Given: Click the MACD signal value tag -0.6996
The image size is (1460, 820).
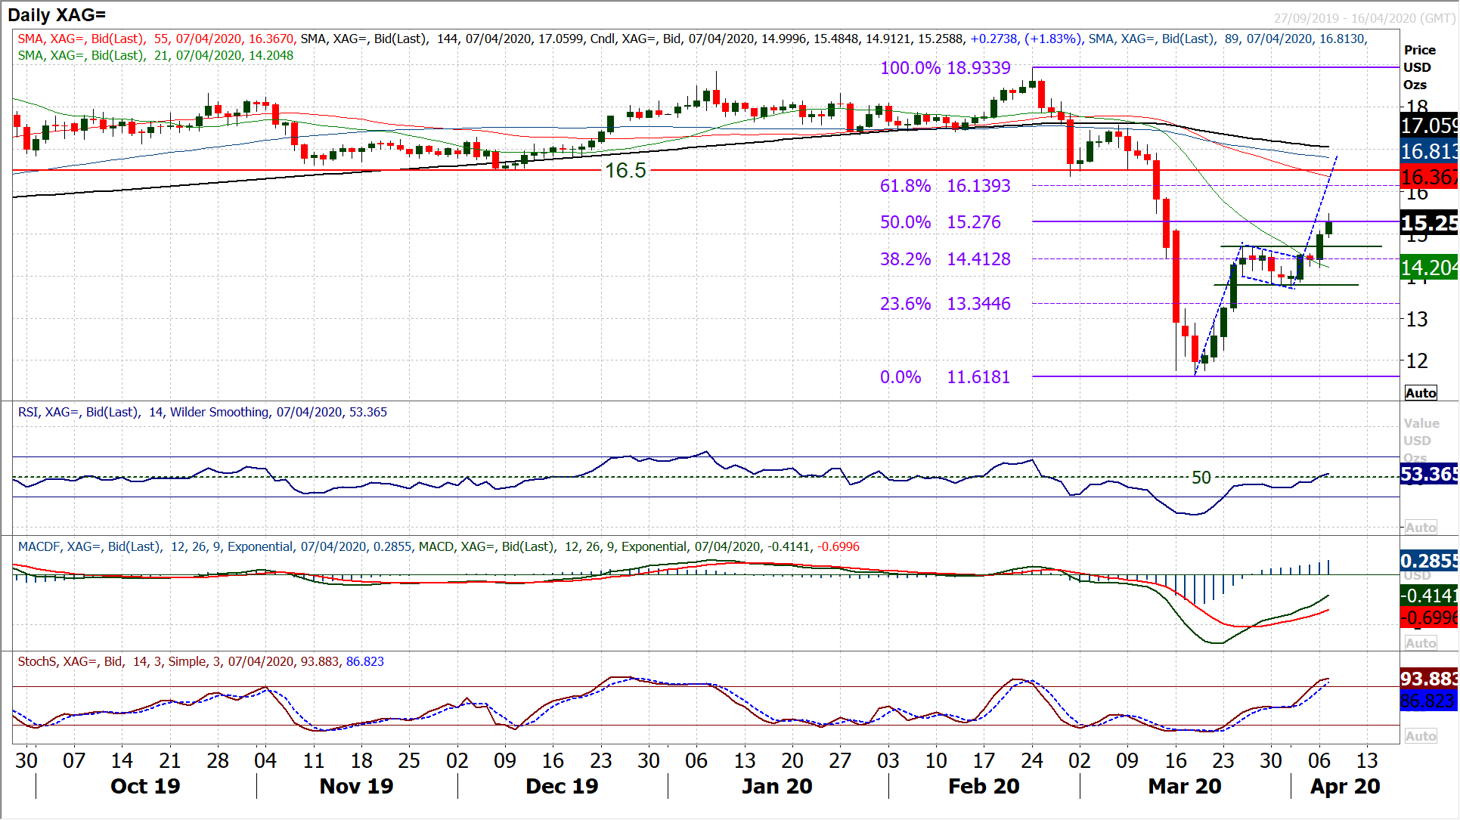Looking at the screenshot, I should click(1428, 617).
